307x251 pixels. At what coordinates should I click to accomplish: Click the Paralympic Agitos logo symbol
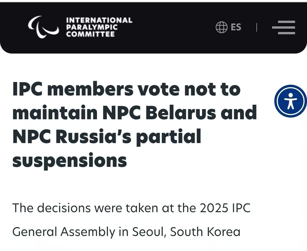click(43, 27)
